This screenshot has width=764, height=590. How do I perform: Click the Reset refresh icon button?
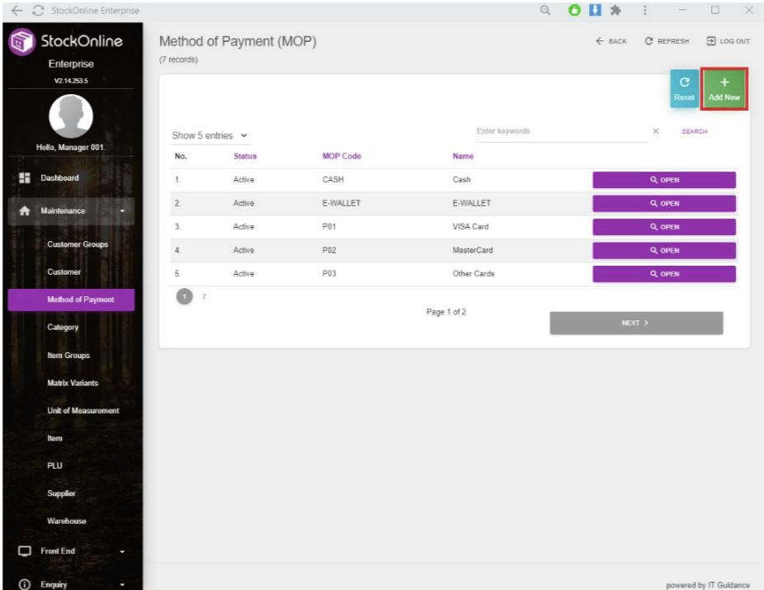coord(684,89)
